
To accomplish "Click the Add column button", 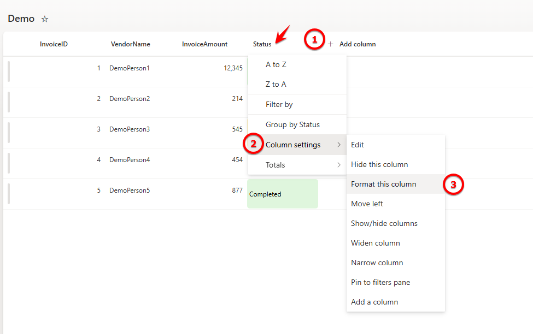I will 357,44.
